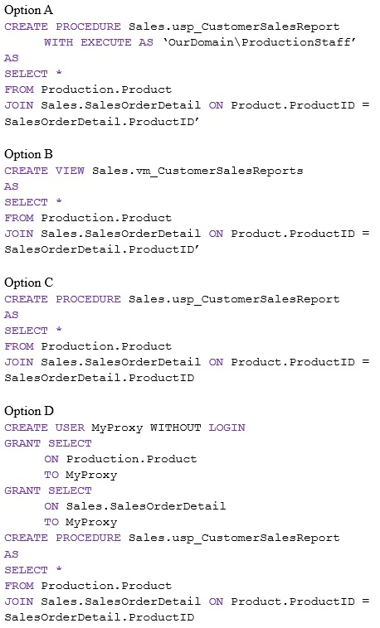Click ON Production.Product grant line
The image size is (380, 628).
(x=120, y=459)
